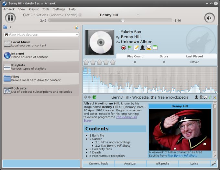Open the Settings menu

[59, 9]
